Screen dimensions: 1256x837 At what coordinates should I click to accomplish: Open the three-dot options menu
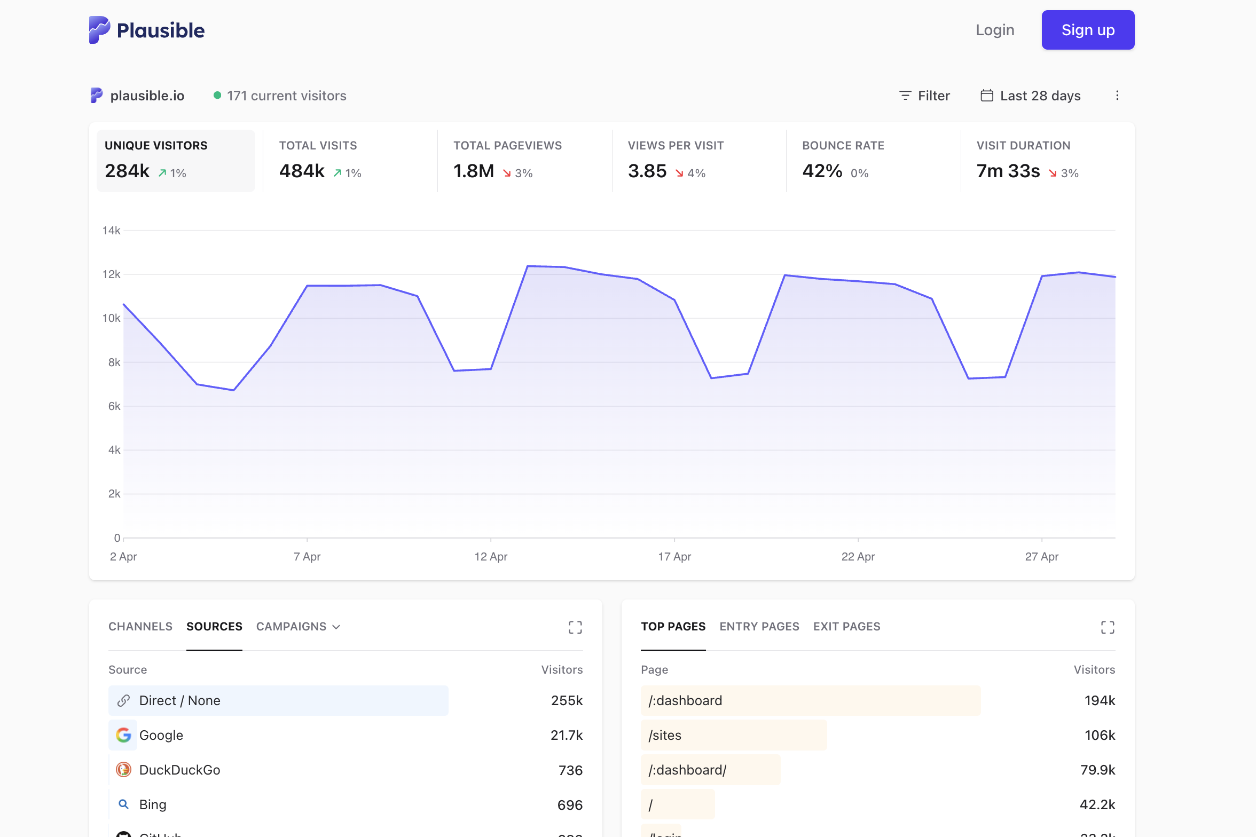click(1117, 96)
